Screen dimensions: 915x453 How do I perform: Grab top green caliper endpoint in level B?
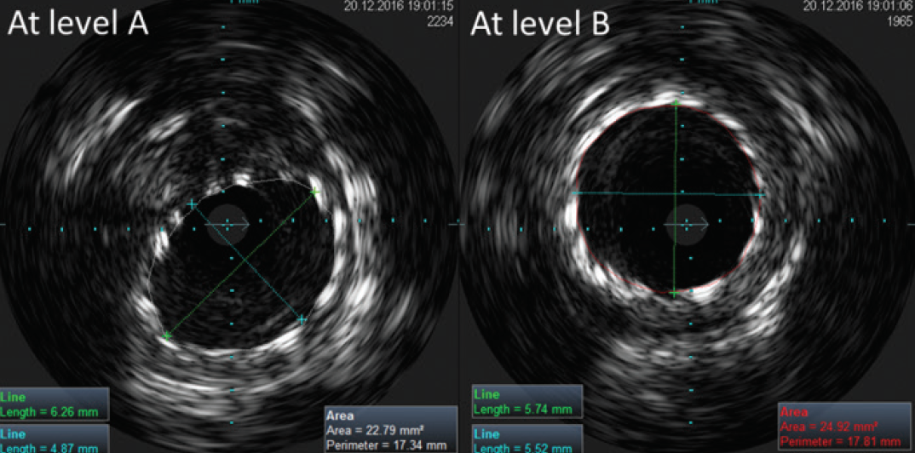click(x=676, y=104)
